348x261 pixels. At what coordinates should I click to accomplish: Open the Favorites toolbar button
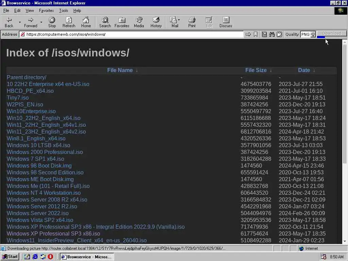pyautogui.click(x=122, y=22)
